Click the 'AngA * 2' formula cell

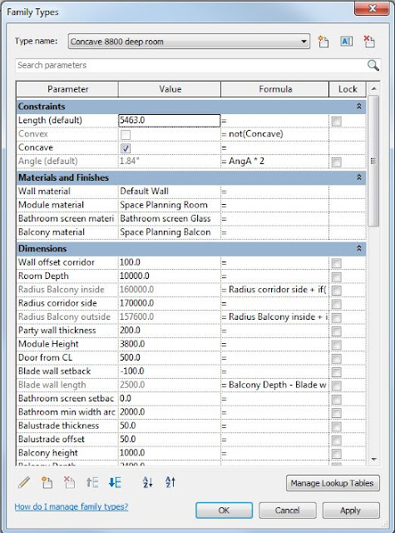point(274,161)
